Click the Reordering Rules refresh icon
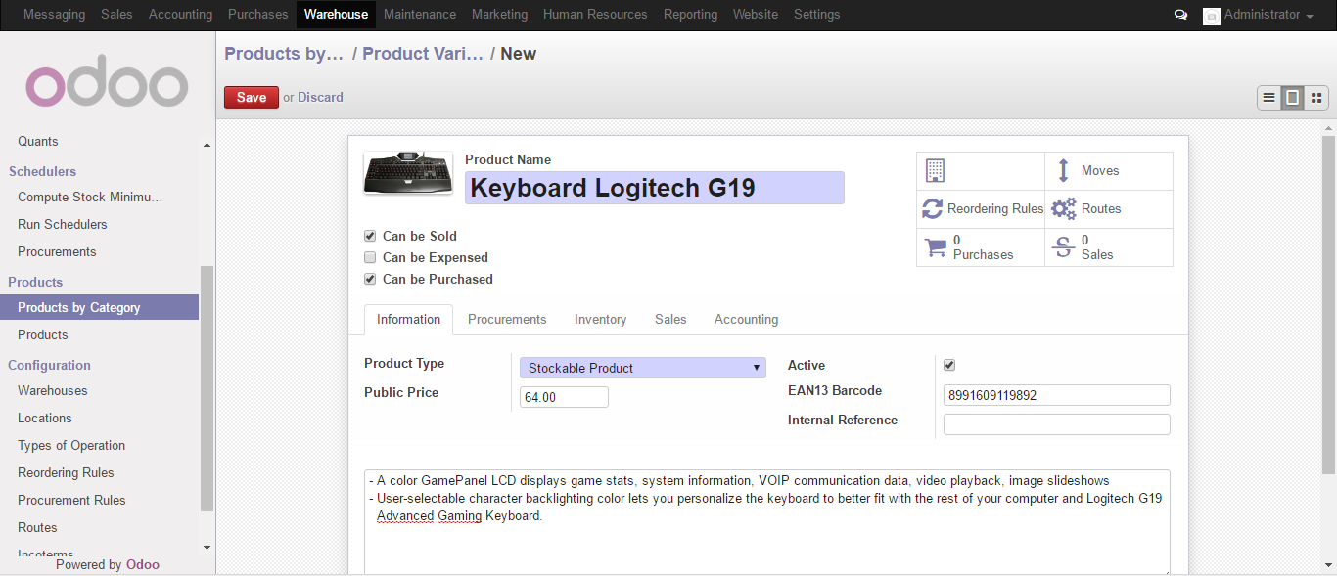Image resolution: width=1337 pixels, height=576 pixels. click(933, 209)
